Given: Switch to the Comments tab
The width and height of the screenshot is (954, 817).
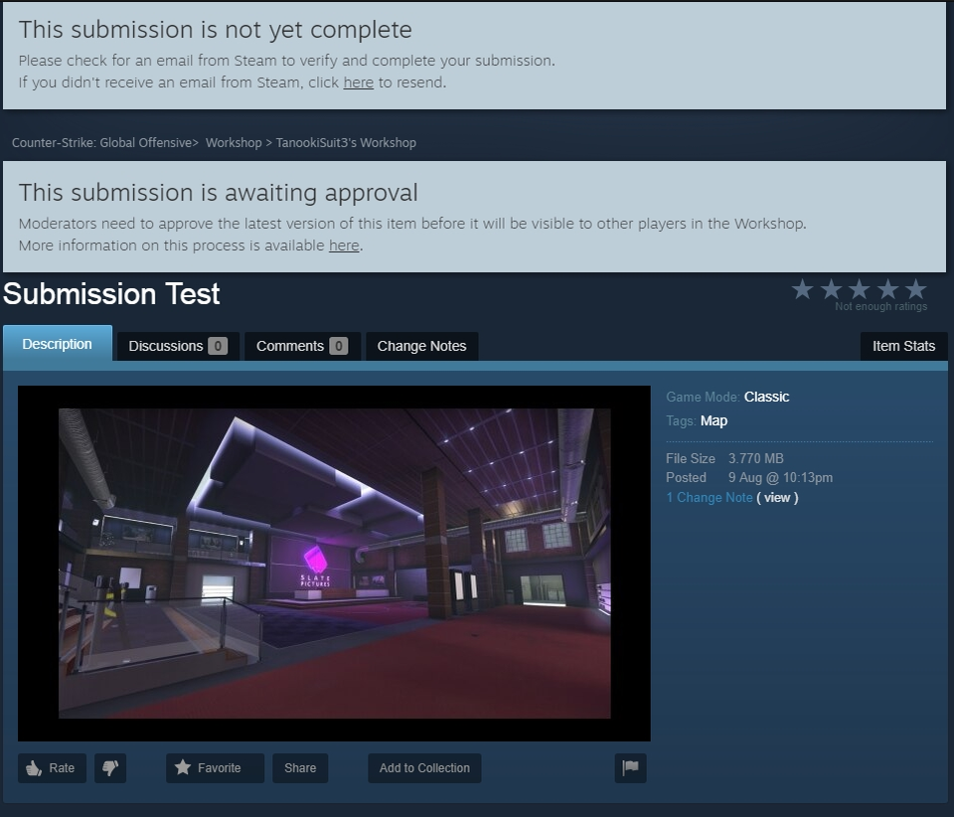Looking at the screenshot, I should point(302,346).
